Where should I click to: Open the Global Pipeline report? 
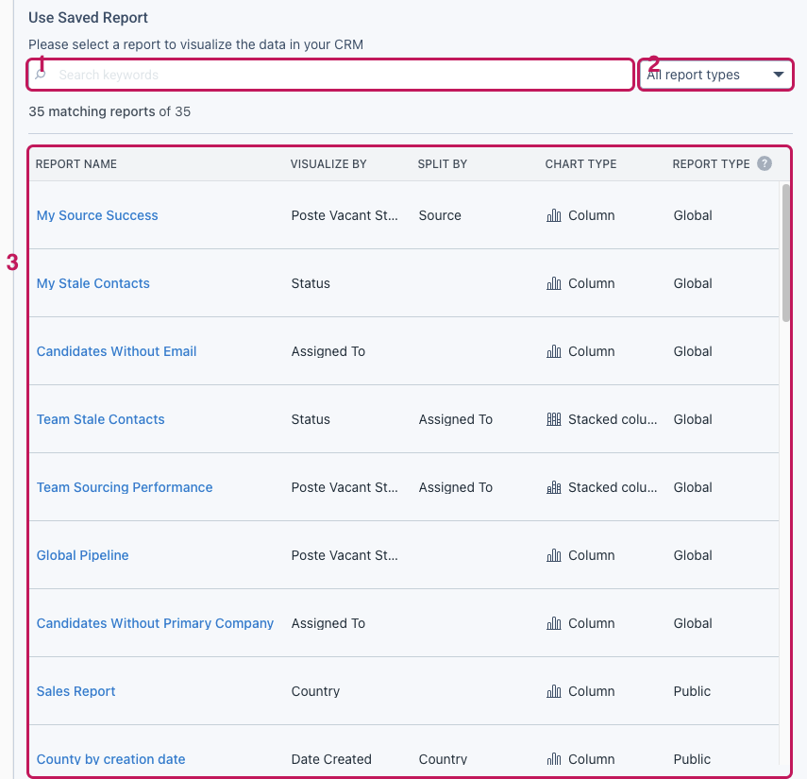pyautogui.click(x=82, y=555)
